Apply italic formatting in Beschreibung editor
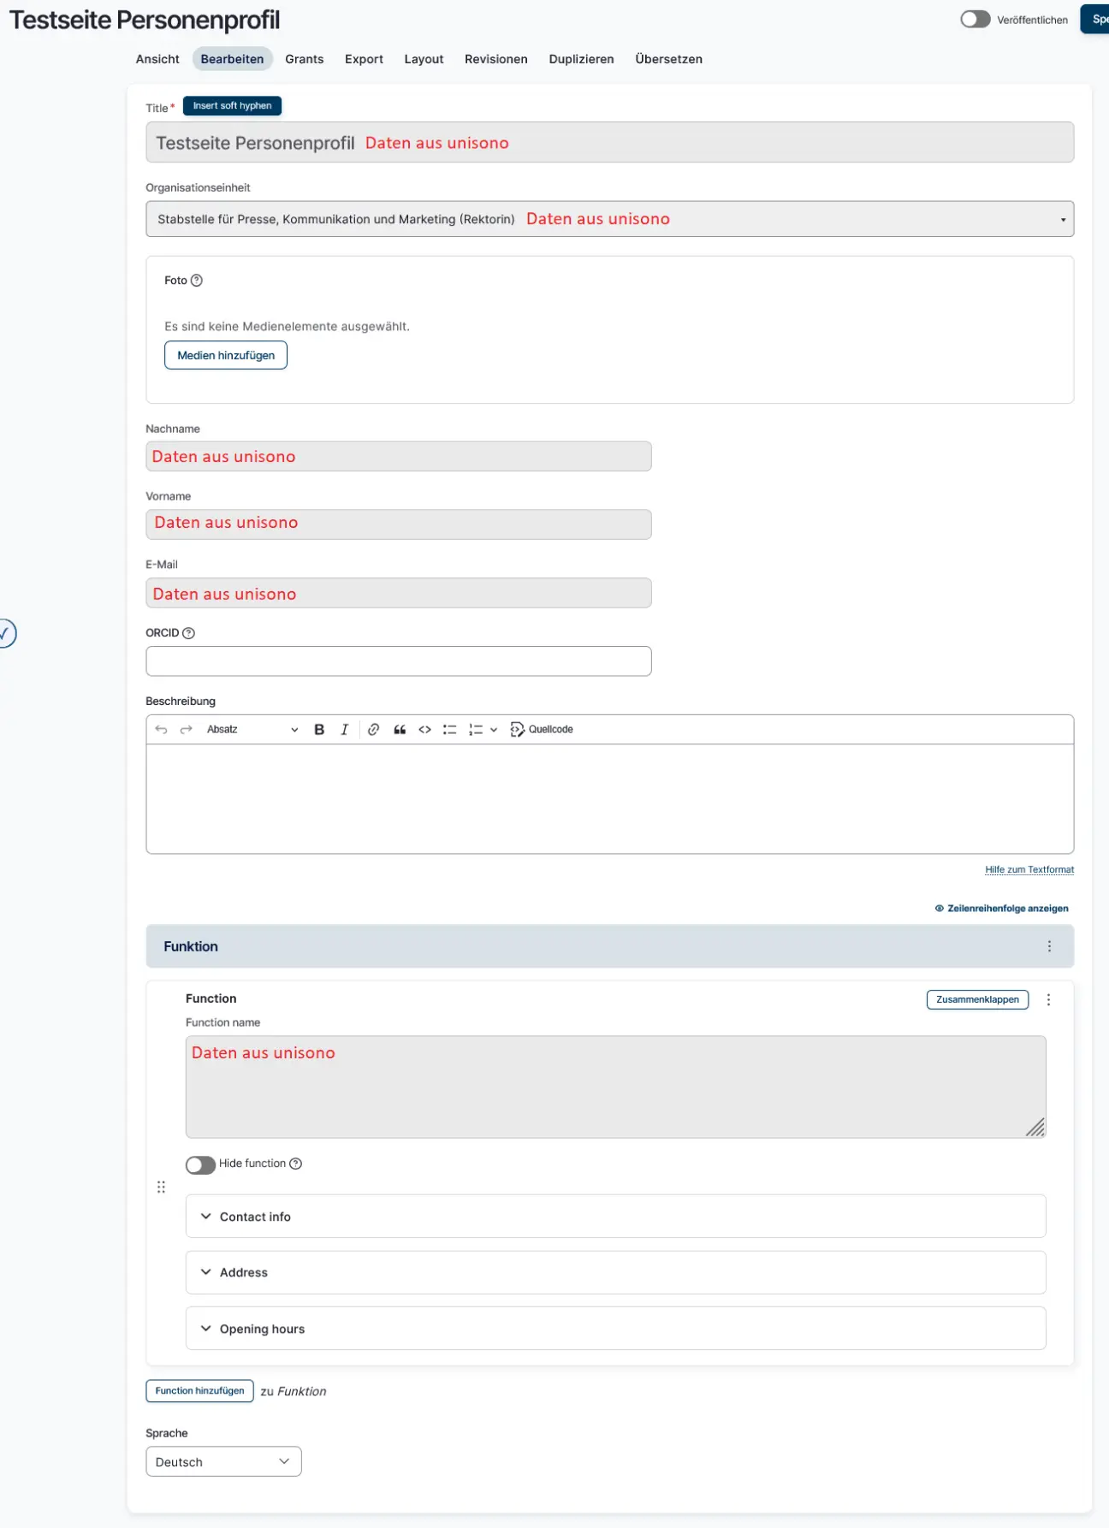The width and height of the screenshot is (1109, 1528). pyautogui.click(x=344, y=730)
